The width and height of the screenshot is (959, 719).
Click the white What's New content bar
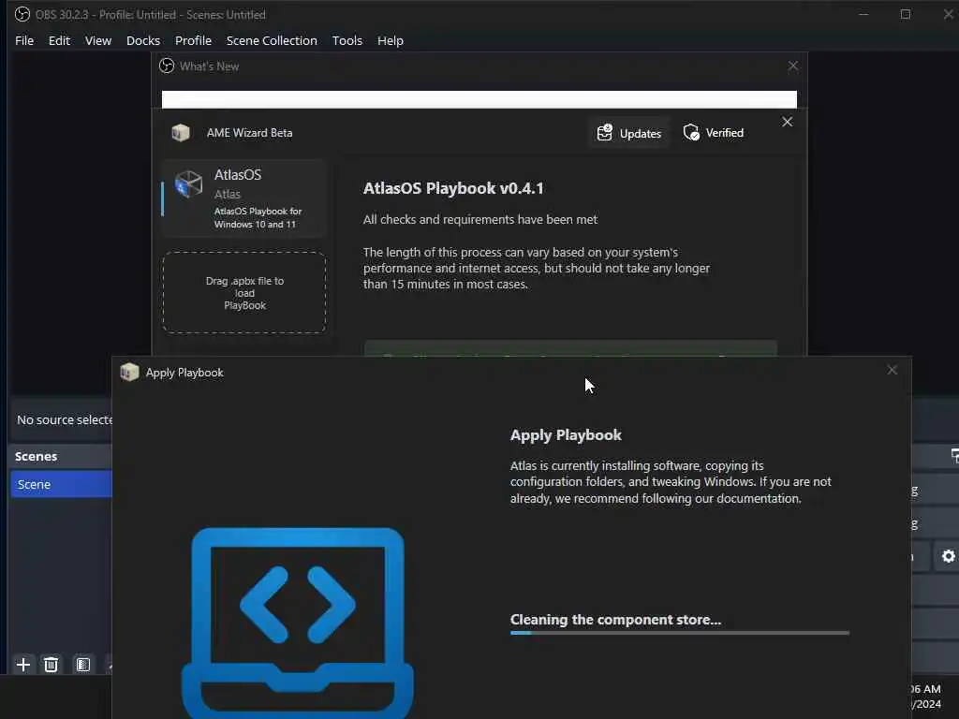pos(479,99)
